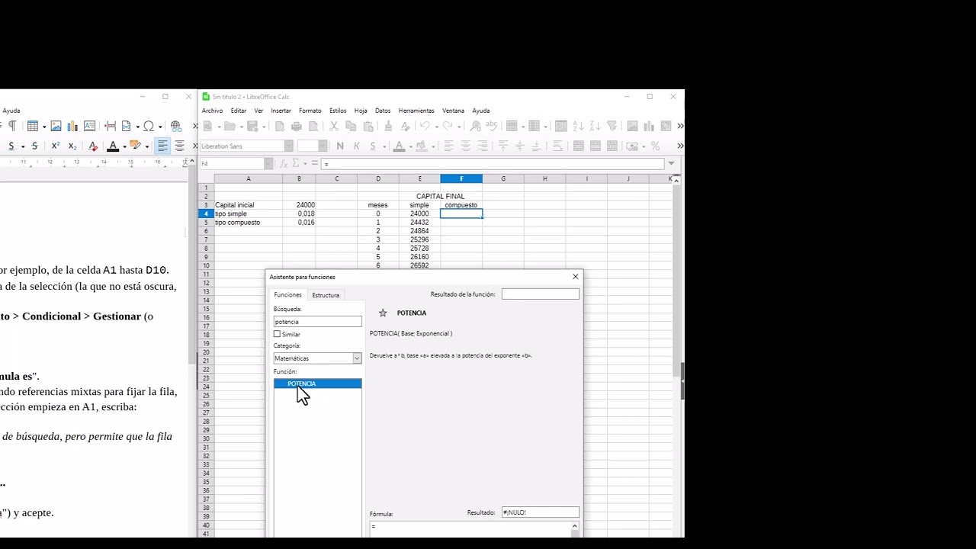The height and width of the screenshot is (549, 976).
Task: Apply subscript in the Writer window
Action: point(72,146)
